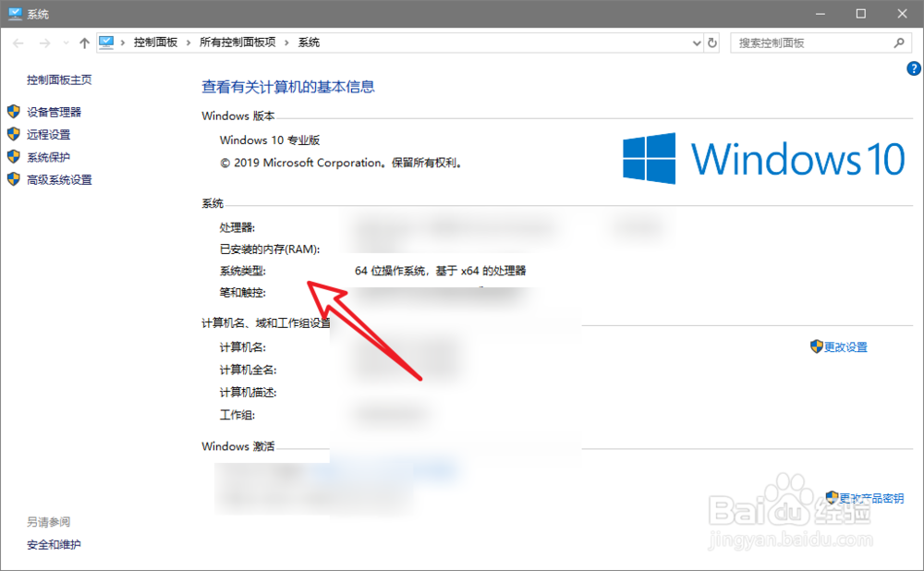Open 安全和维护 link

(x=54, y=545)
